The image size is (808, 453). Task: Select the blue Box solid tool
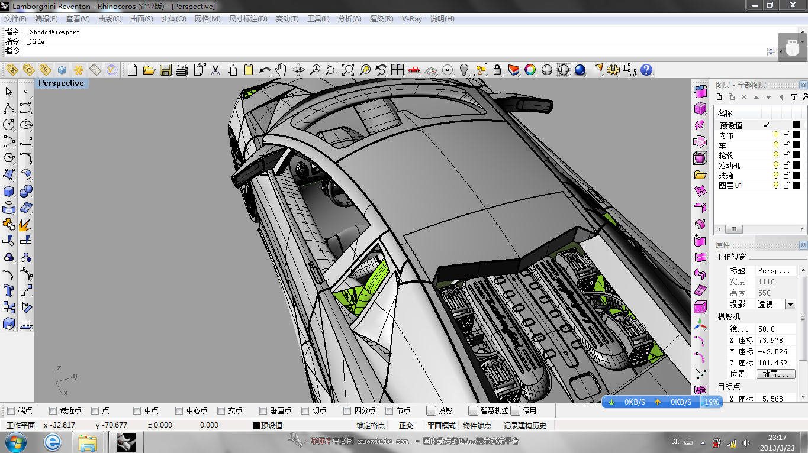pyautogui.click(x=9, y=191)
